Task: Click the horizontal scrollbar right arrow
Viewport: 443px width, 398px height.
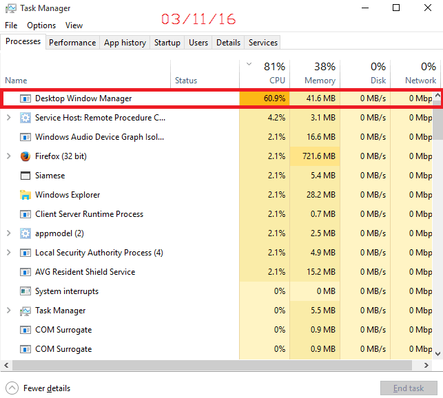Action: point(426,365)
